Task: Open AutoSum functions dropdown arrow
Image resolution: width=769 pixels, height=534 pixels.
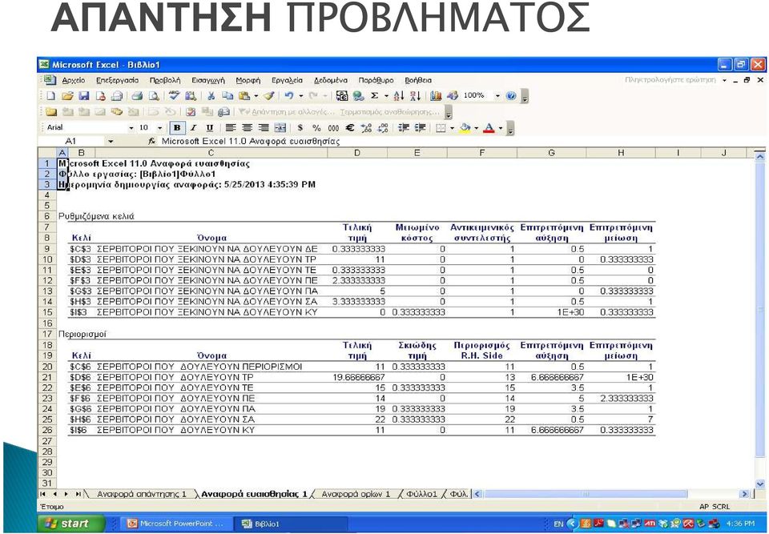Action: coord(386,95)
